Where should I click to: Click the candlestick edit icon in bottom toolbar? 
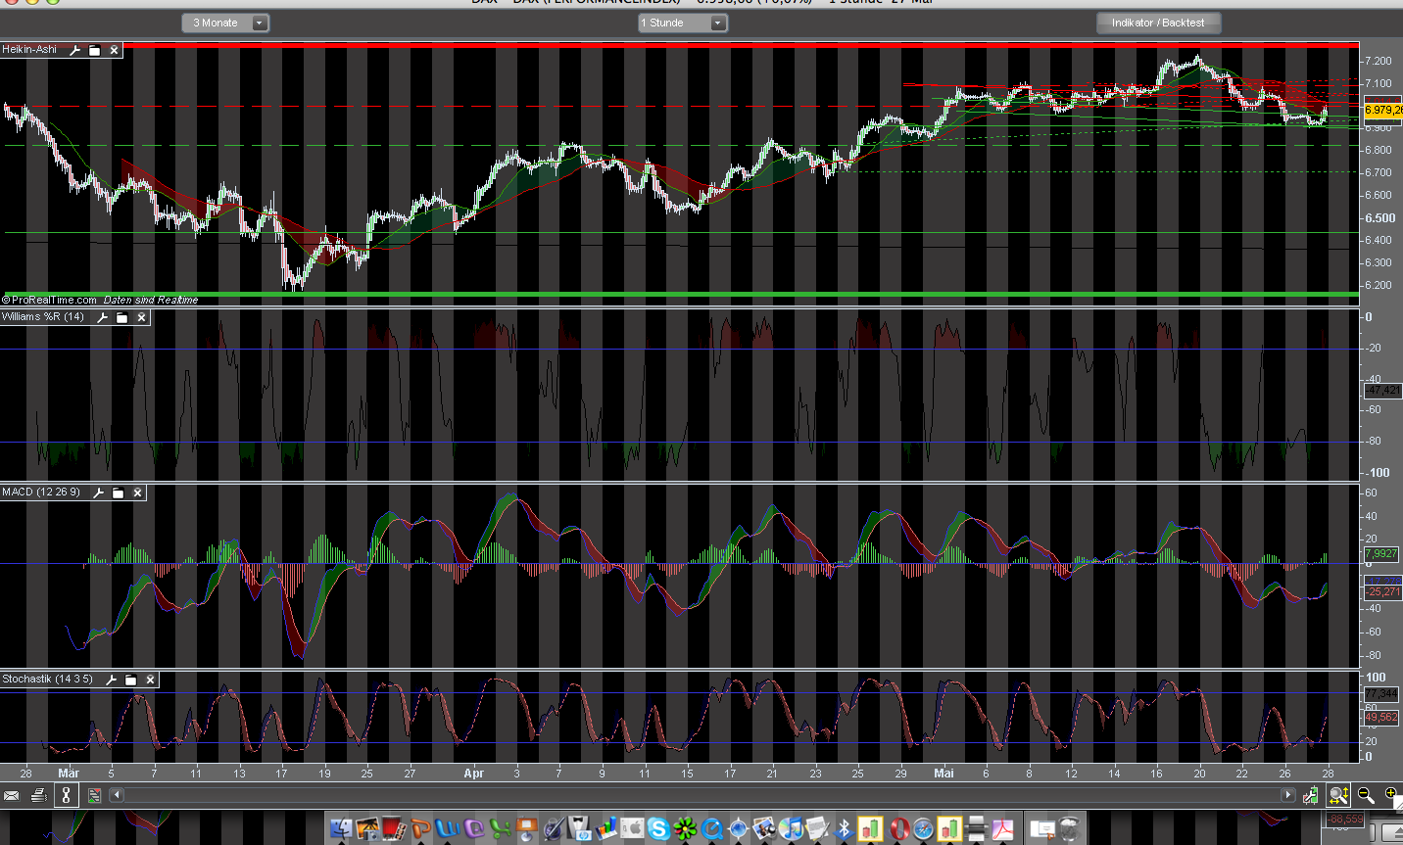[1311, 795]
